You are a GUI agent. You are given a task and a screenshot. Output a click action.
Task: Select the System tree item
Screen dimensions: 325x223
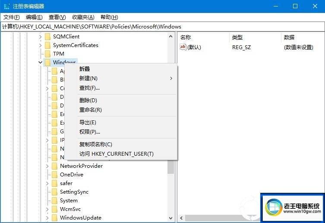click(x=69, y=201)
